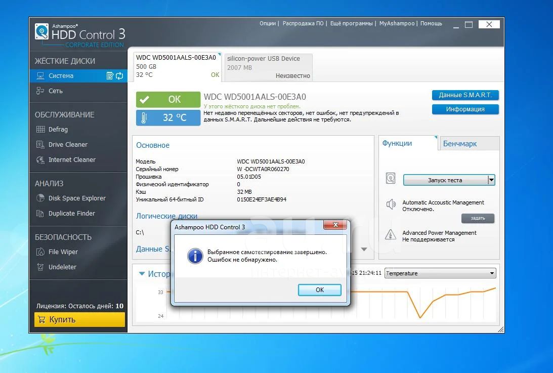Screen dimensions: 553x373
Task: Click the HDD Control 3 logo icon
Action: tap(41, 32)
